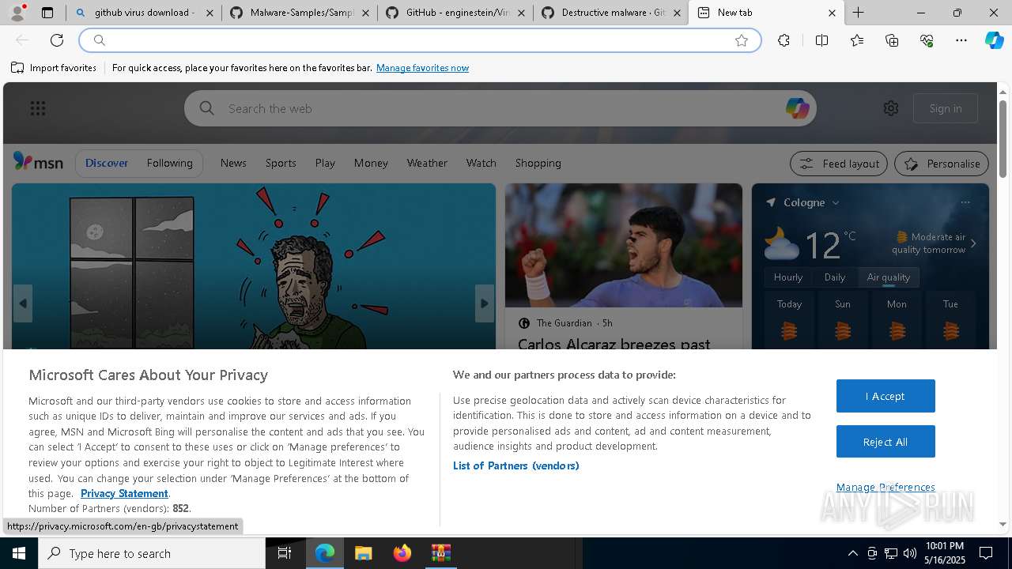This screenshot has width=1012, height=569.
Task: Expand air quality details chevron
Action: (x=973, y=243)
